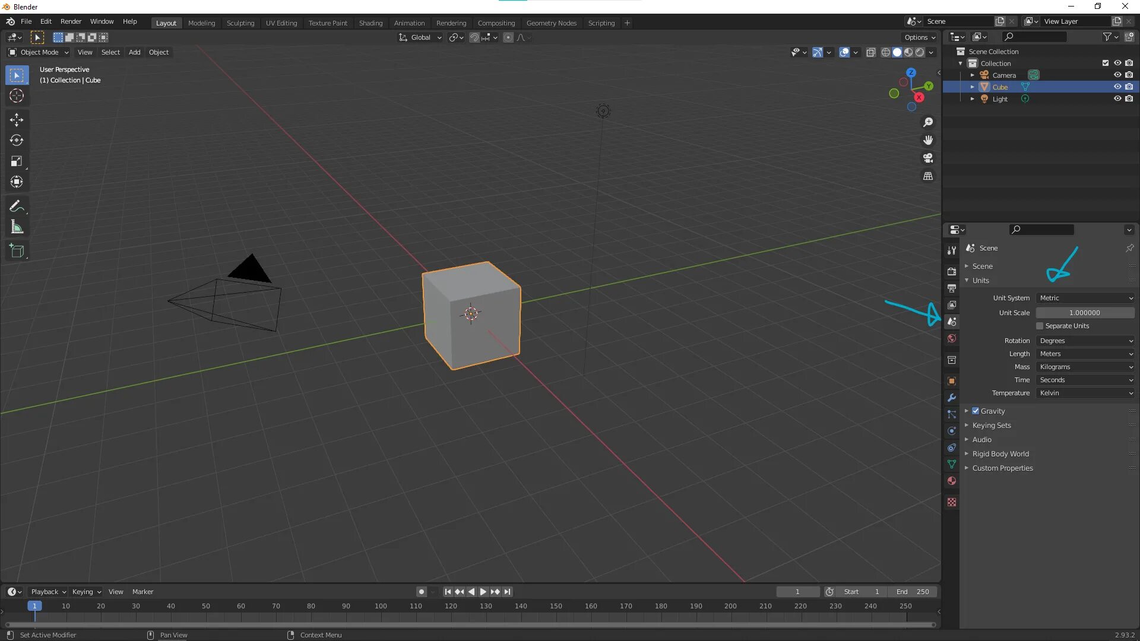Switch to the Shading workspace tab
This screenshot has width=1140, height=641.
tap(370, 23)
